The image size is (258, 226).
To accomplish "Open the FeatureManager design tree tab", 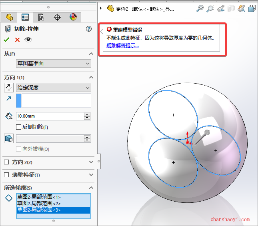I will [9, 17].
